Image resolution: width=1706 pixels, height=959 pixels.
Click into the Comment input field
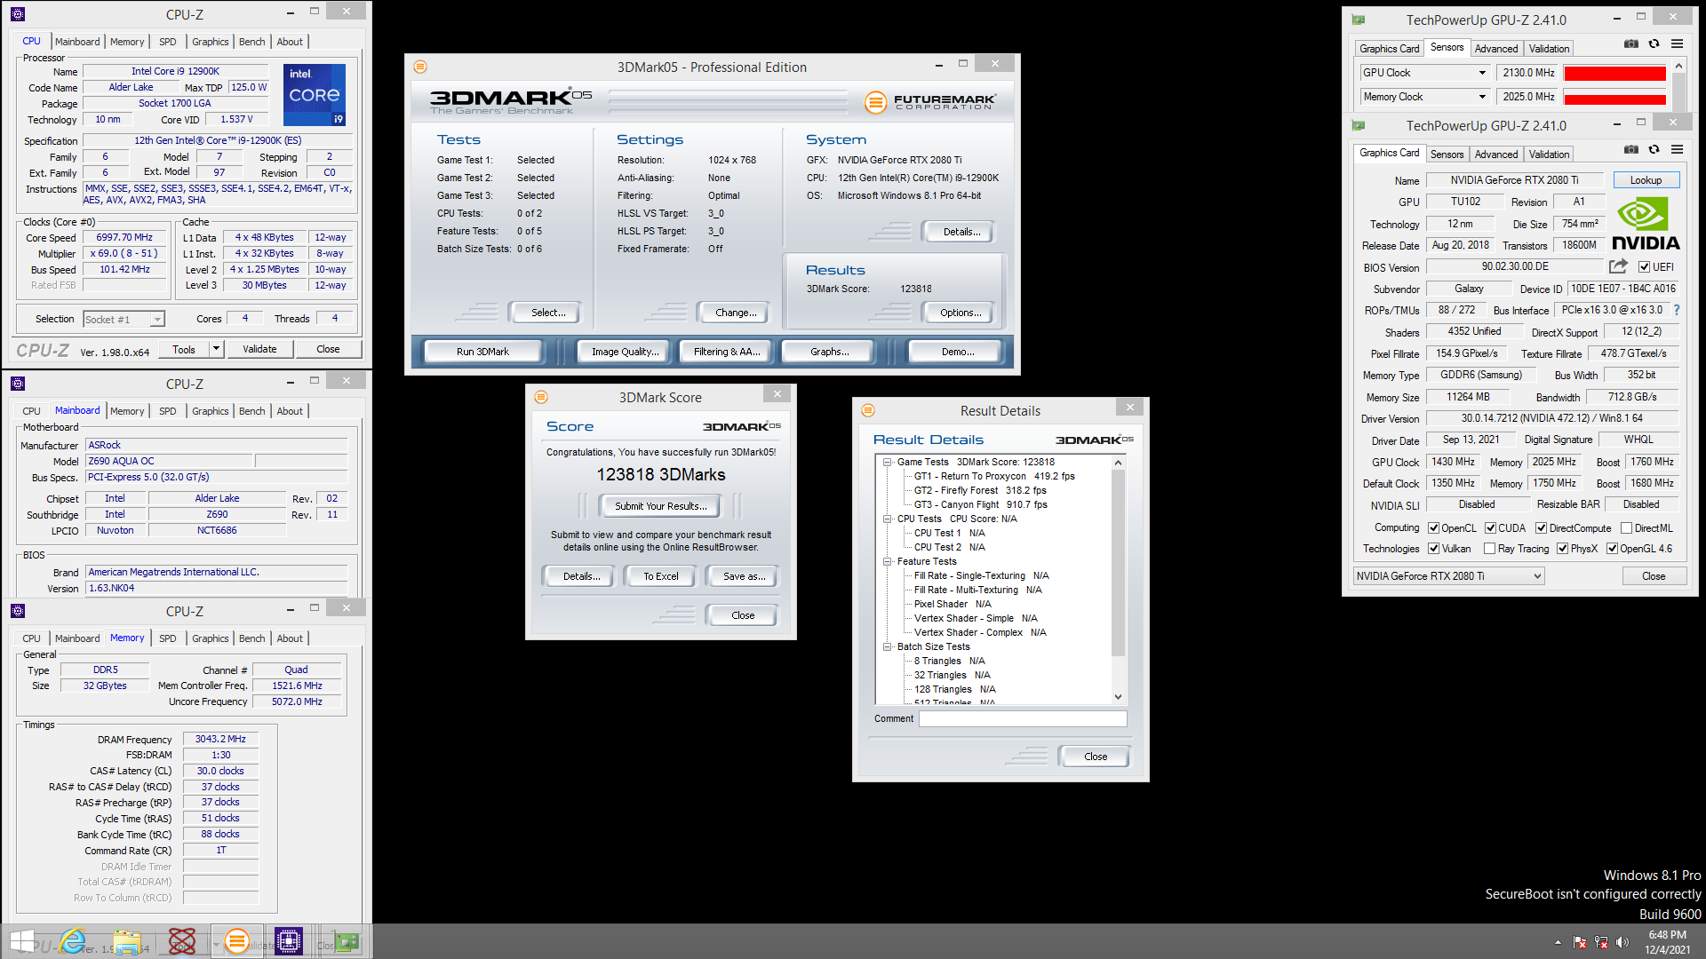coord(1023,719)
